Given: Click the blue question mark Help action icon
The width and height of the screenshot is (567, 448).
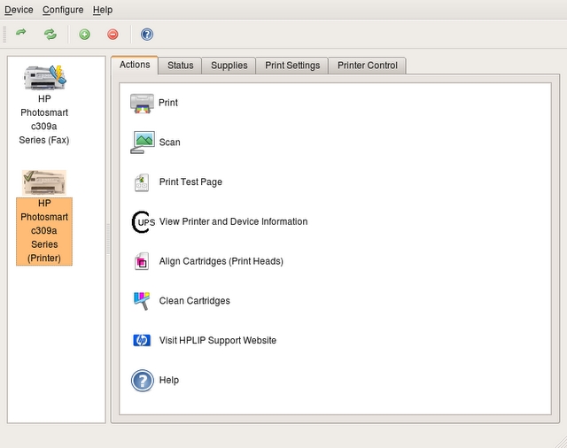Looking at the screenshot, I should pyautogui.click(x=143, y=381).
